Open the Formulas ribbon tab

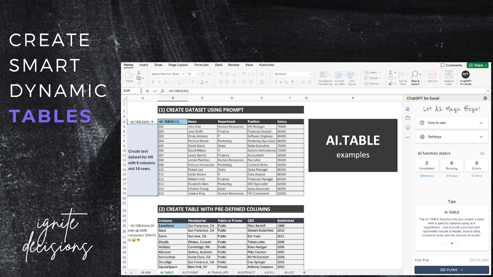pos(201,65)
